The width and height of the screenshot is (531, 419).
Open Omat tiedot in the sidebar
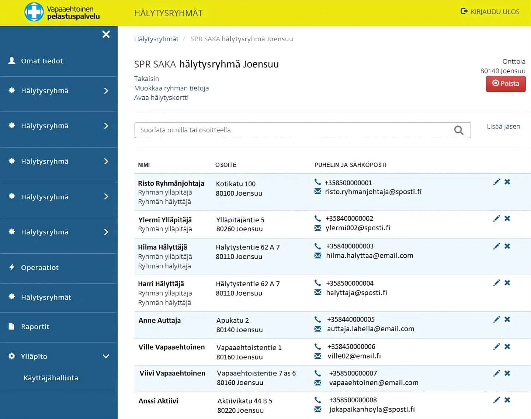(x=42, y=61)
